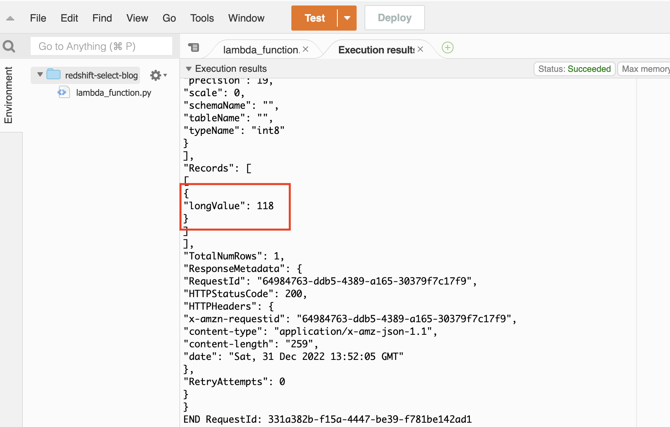Open the Window menu
Image resolution: width=670 pixels, height=427 pixels.
tap(246, 18)
